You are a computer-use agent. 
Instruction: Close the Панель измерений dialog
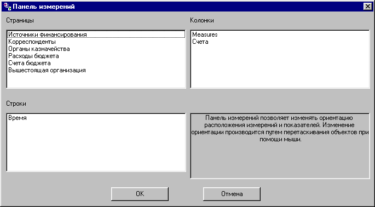[x=367, y=7]
